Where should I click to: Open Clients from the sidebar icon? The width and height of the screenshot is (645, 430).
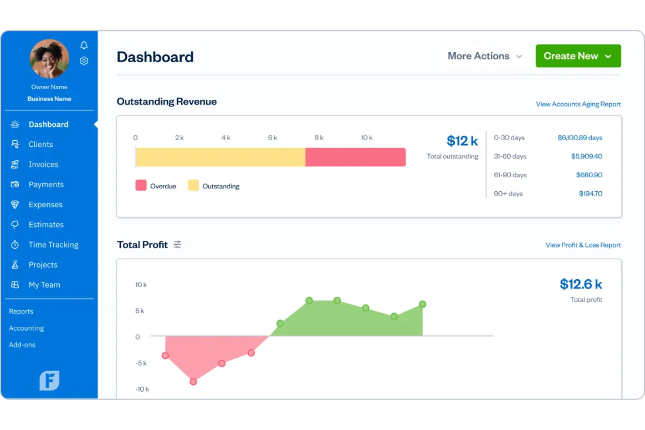coord(15,144)
